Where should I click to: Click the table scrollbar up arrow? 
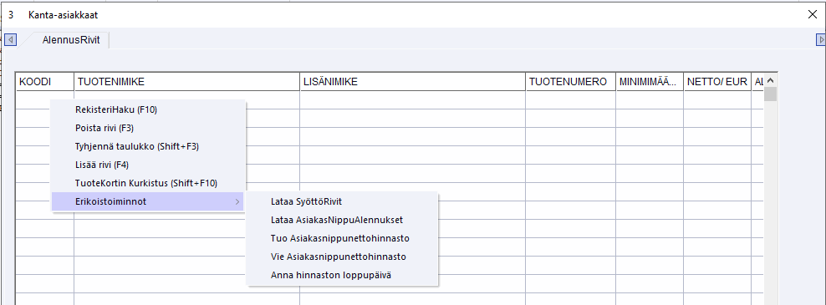[x=770, y=80]
